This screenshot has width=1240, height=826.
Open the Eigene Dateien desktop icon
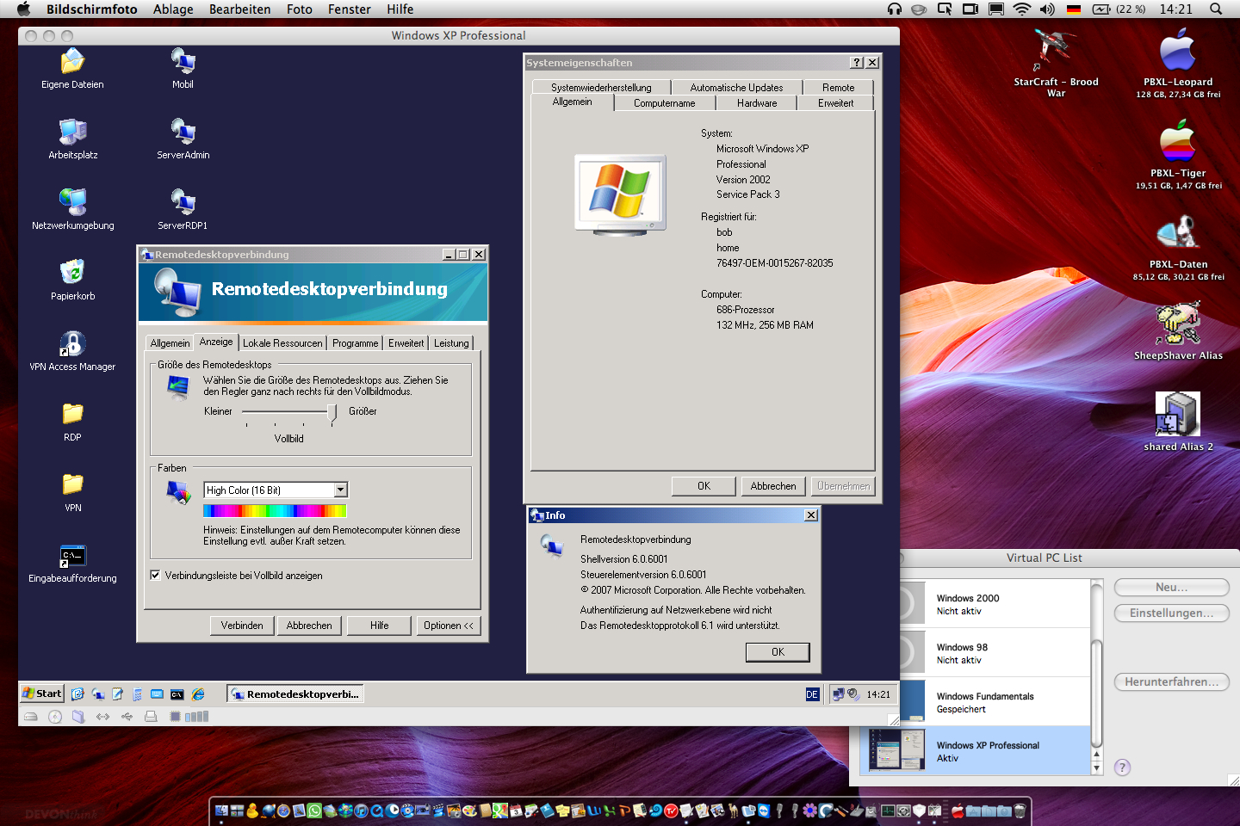72,69
